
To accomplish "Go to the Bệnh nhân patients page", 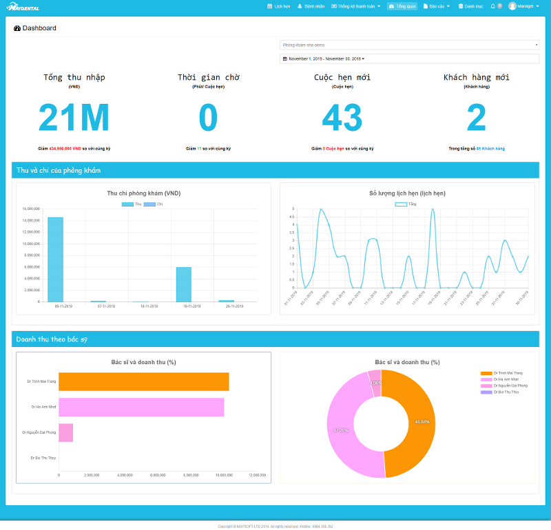I will (311, 6).
